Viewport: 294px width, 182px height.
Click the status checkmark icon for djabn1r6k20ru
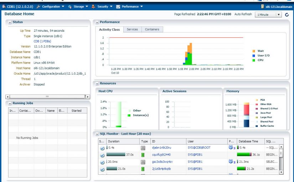coord(102,148)
